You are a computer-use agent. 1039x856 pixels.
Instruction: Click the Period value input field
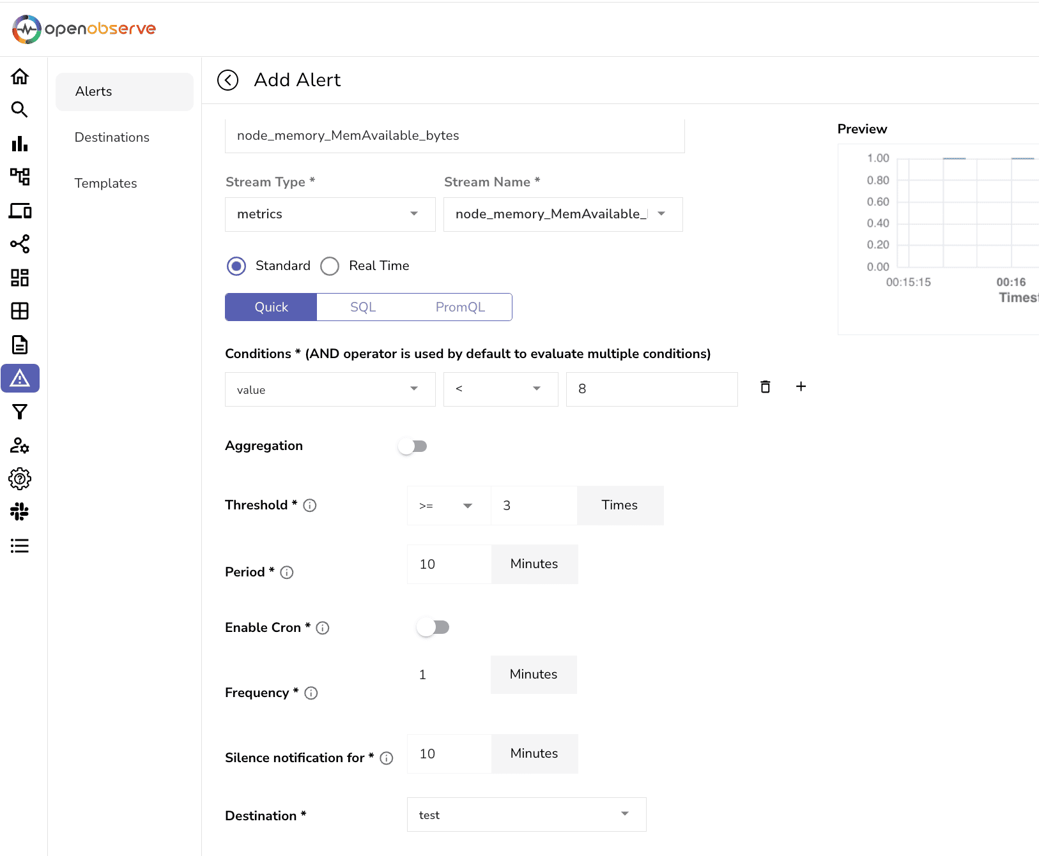[449, 564]
